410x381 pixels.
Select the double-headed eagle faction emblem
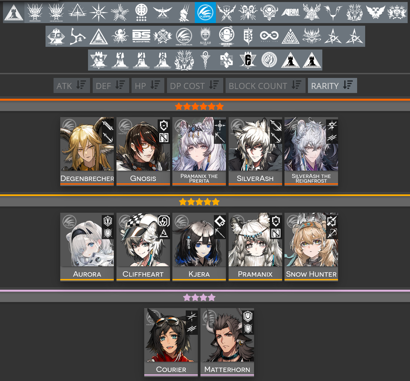[x=376, y=12]
